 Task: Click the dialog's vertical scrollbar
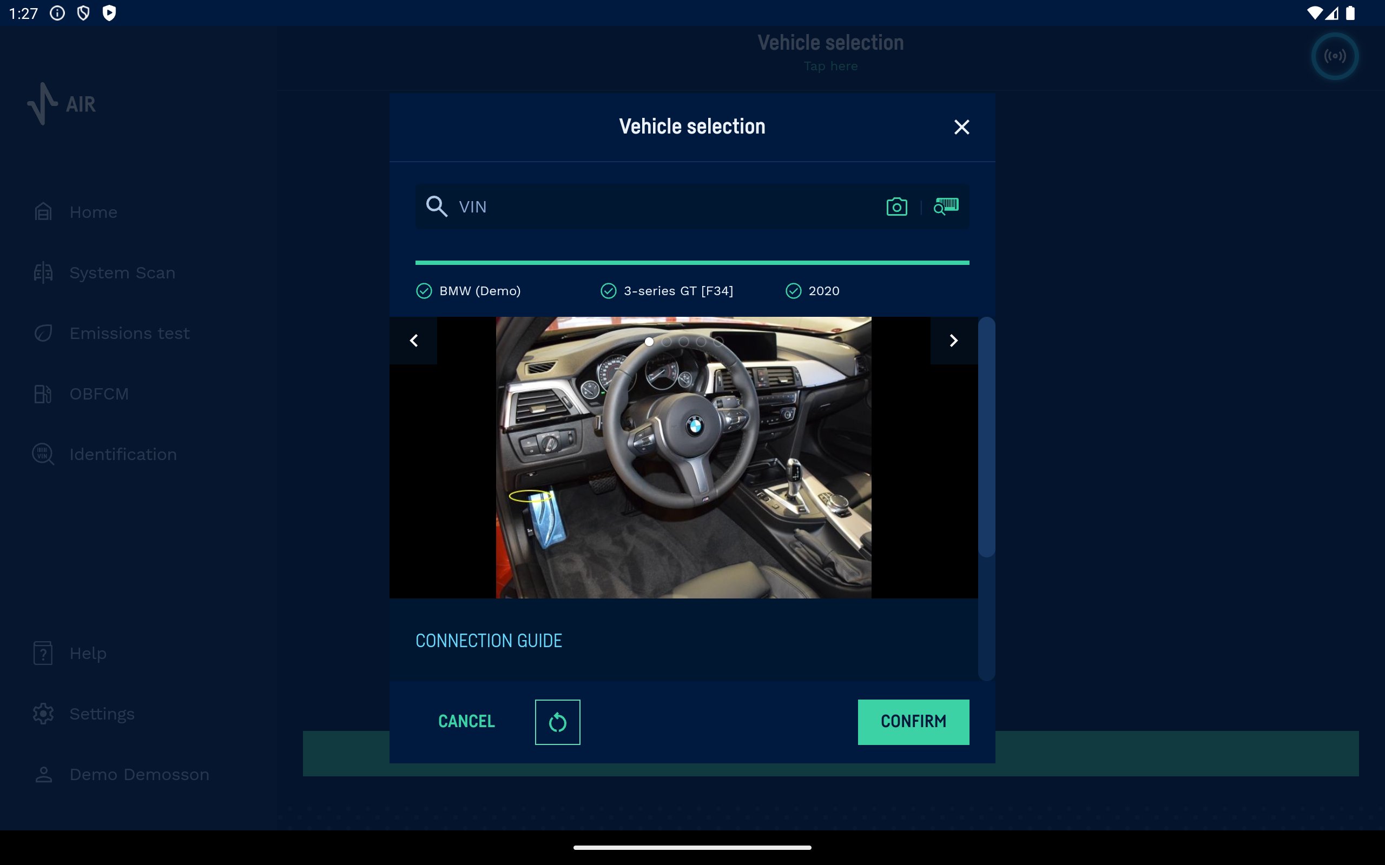click(x=986, y=438)
